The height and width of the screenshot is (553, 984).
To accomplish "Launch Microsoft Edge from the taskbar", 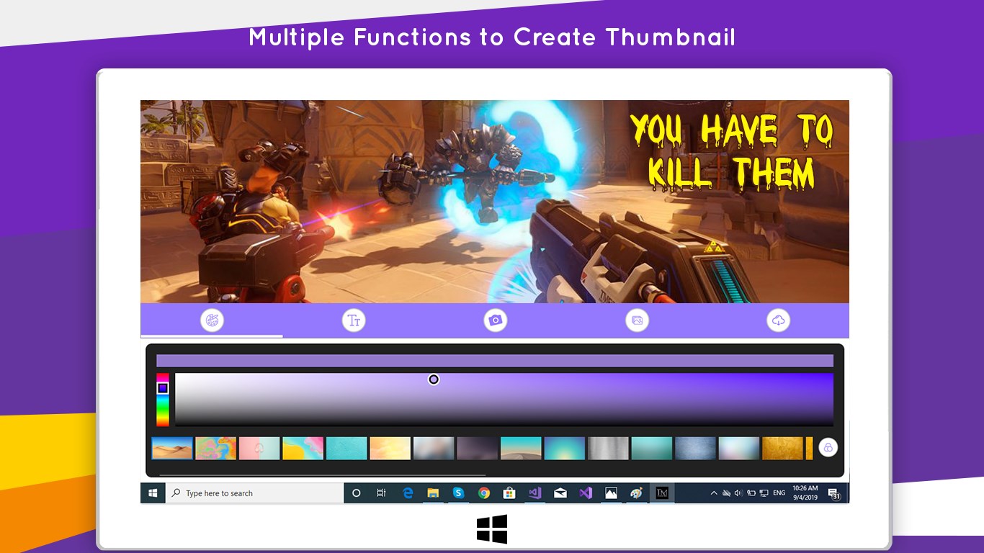I will [408, 493].
